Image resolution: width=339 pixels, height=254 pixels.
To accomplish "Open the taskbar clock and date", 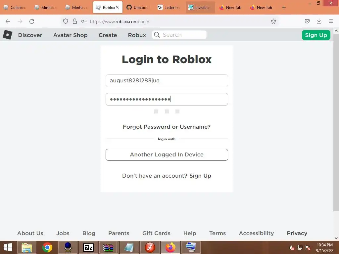I will tap(324, 248).
